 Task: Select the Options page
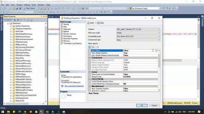[x=66, y=31]
